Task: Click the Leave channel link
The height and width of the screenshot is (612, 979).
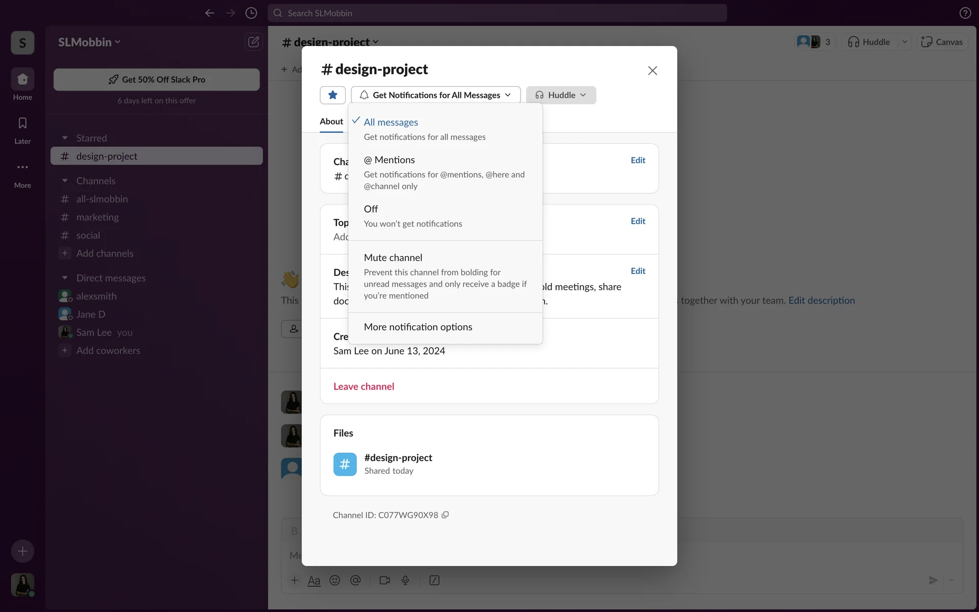Action: click(x=364, y=387)
